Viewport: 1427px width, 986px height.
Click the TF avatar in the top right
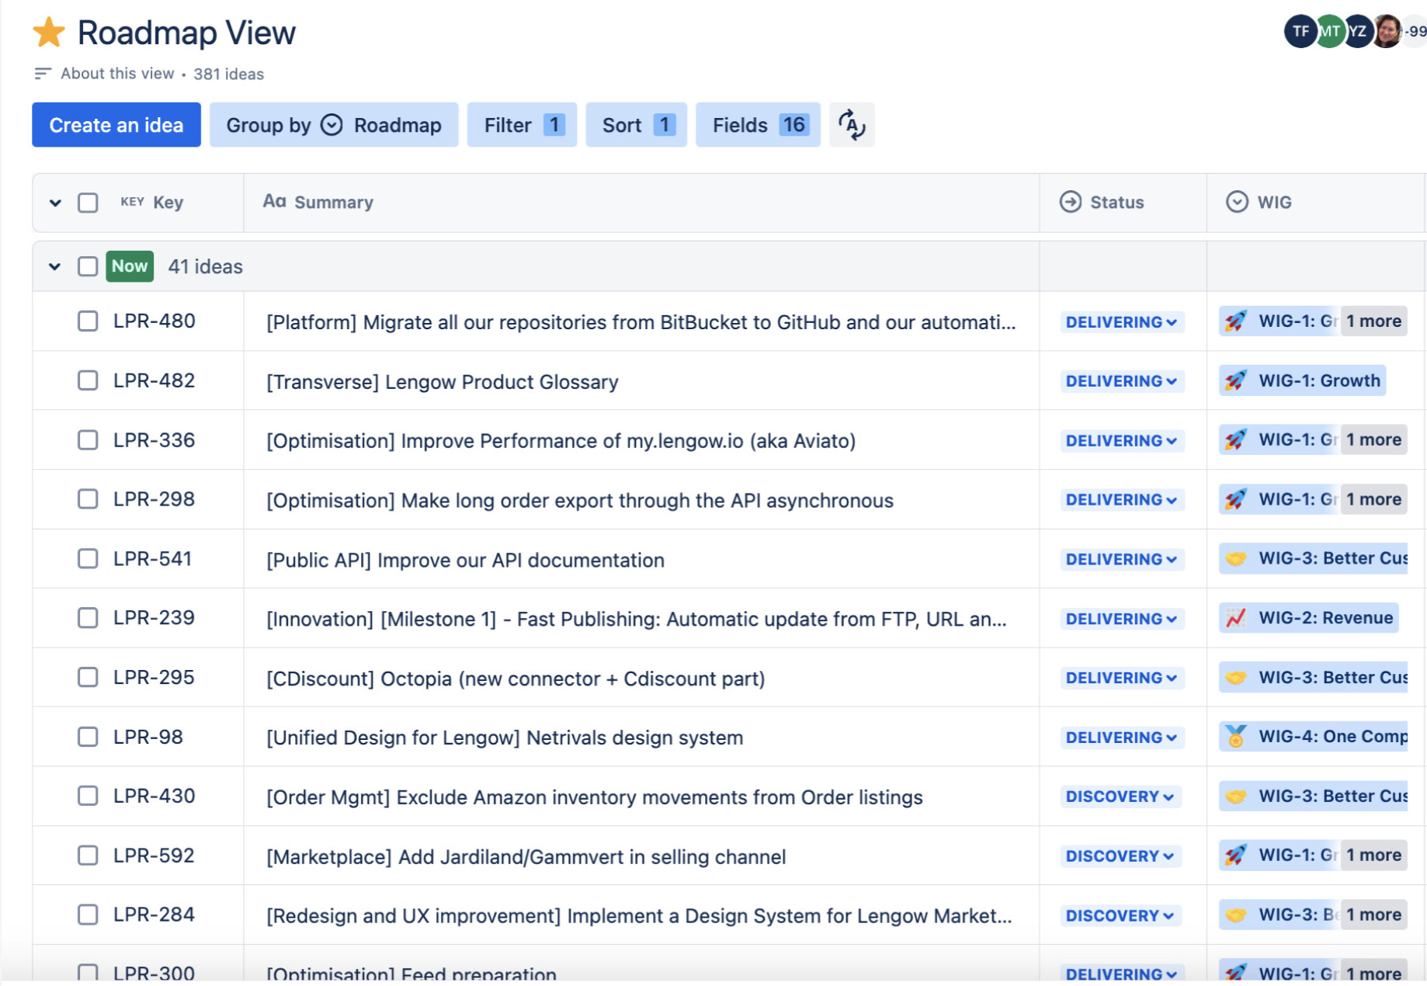point(1300,32)
